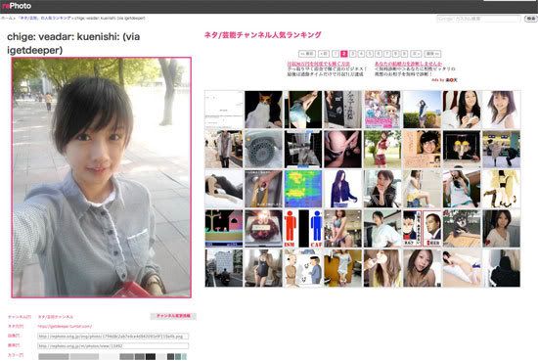Jump to the last page button

pyautogui.click(x=432, y=54)
